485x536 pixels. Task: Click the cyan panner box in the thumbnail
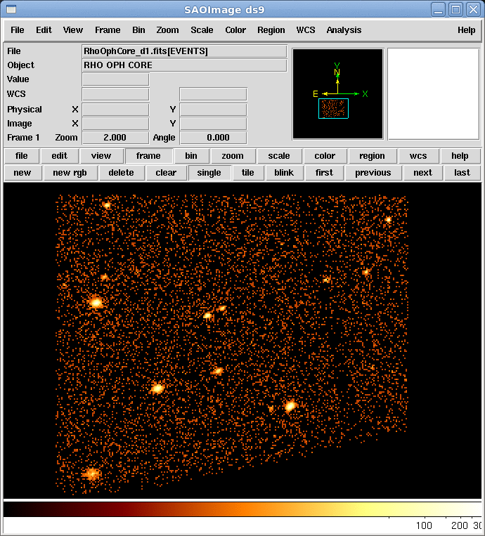click(x=333, y=108)
